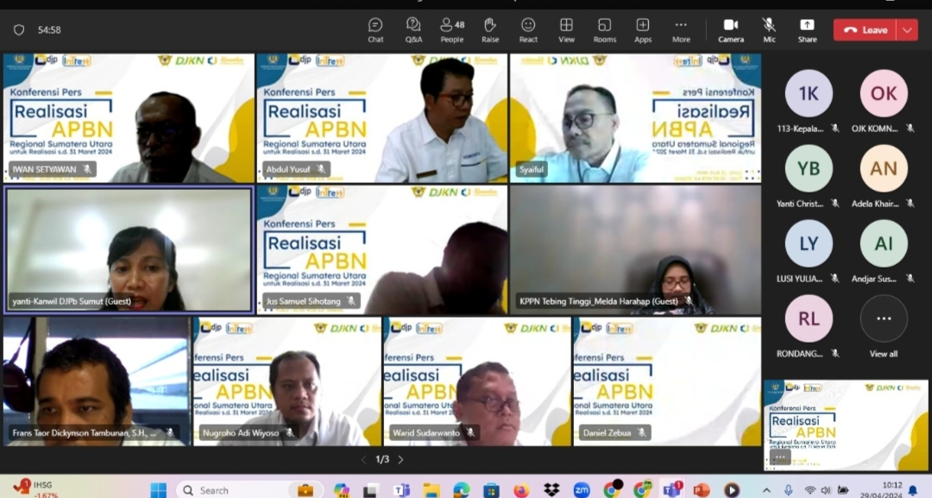Open the More options menu
Image resolution: width=932 pixels, height=498 pixels.
681,29
